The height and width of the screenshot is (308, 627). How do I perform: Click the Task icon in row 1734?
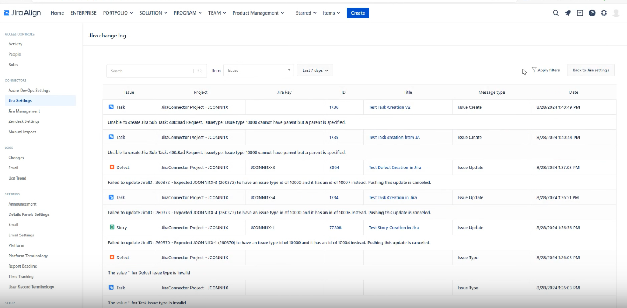tap(112, 197)
